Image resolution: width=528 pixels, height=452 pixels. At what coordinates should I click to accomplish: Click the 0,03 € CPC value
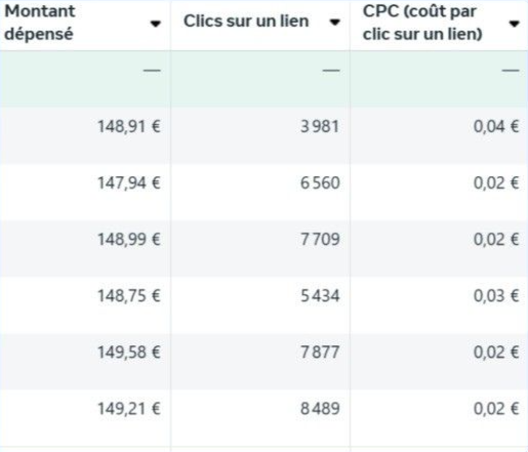click(x=496, y=296)
